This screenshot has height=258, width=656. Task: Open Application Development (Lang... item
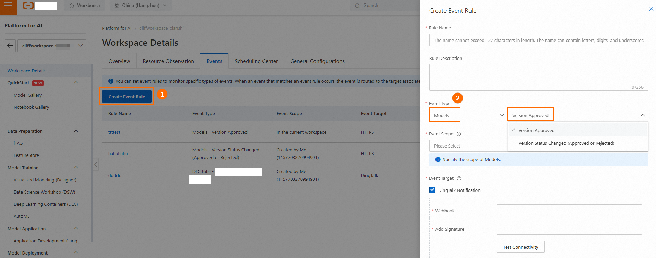[47, 241]
